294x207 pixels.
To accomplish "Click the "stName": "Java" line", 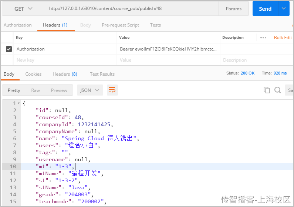I will [x=63, y=187].
